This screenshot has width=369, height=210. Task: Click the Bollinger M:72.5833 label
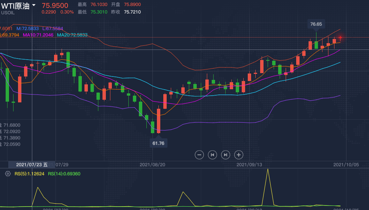(27, 28)
